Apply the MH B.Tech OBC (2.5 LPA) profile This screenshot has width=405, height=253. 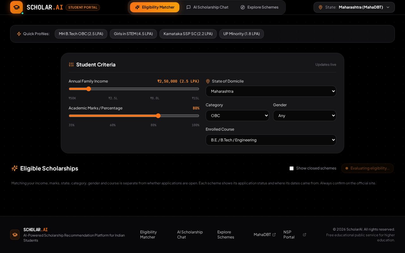(x=81, y=34)
